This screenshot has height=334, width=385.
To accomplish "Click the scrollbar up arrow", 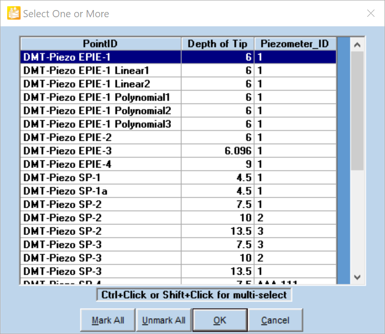I will [x=356, y=45].
